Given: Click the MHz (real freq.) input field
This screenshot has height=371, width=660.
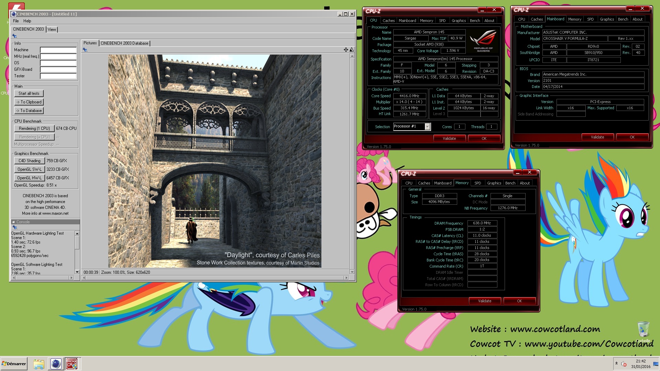Looking at the screenshot, I should click(58, 56).
